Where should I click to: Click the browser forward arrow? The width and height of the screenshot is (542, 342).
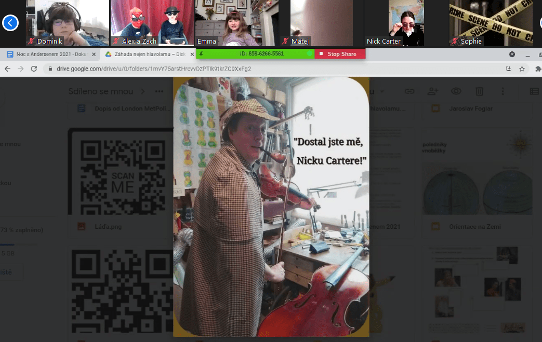tap(21, 69)
